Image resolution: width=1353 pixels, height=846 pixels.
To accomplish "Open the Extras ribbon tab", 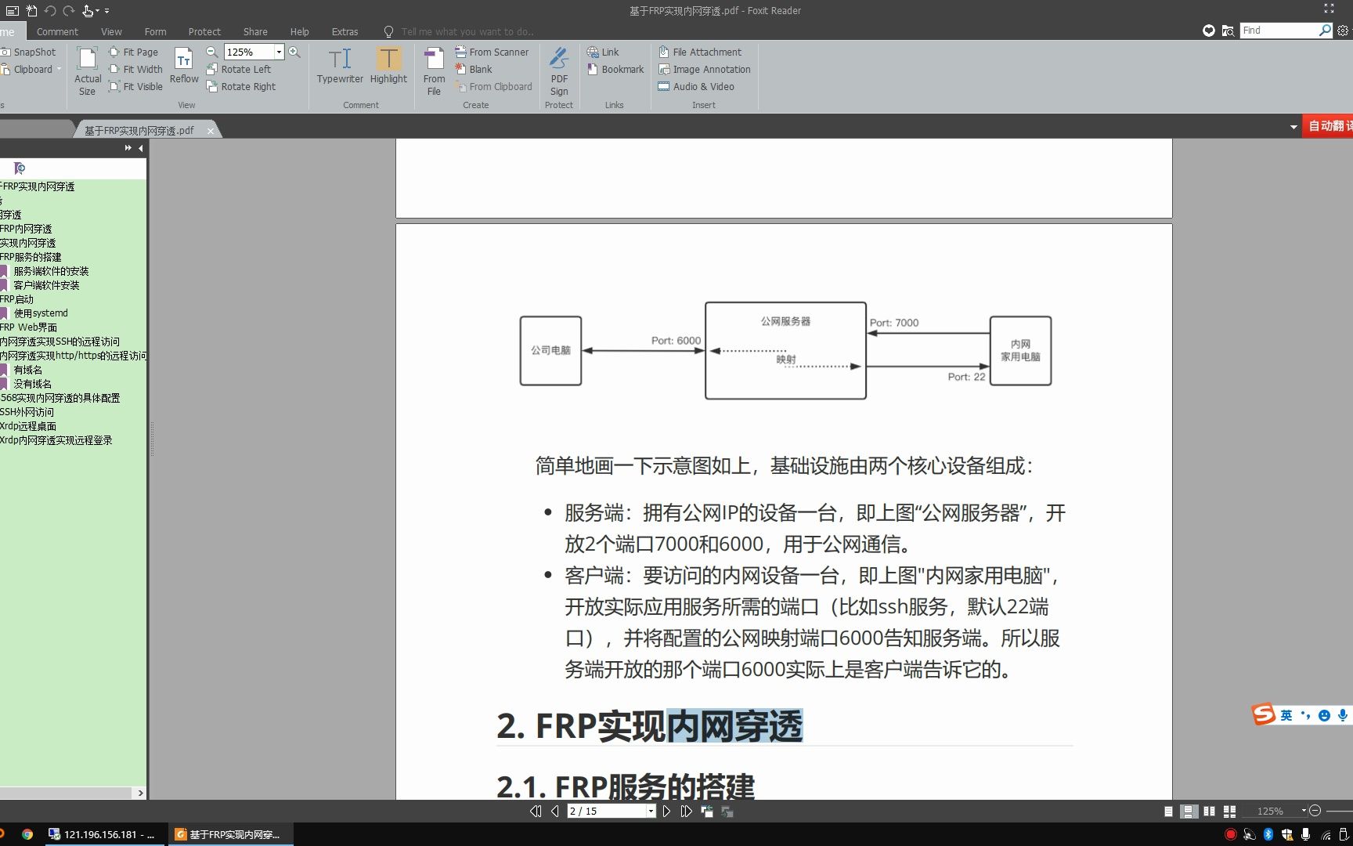I will pyautogui.click(x=345, y=31).
